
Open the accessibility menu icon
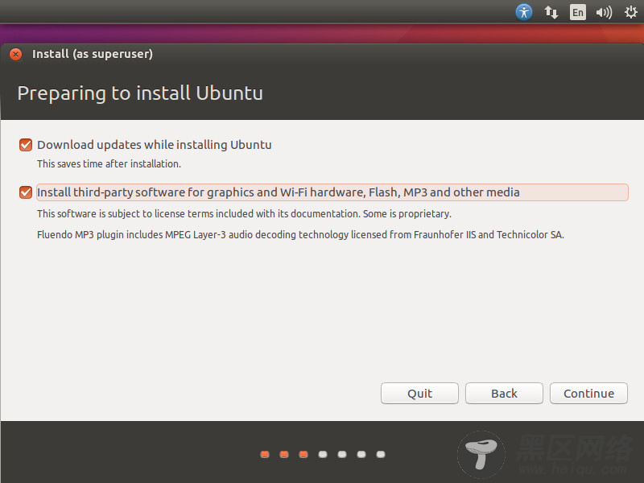tap(524, 12)
